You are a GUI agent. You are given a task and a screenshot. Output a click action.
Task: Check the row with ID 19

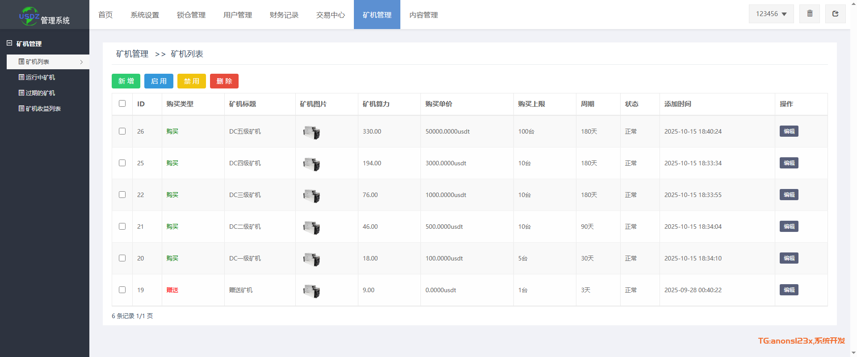(122, 290)
